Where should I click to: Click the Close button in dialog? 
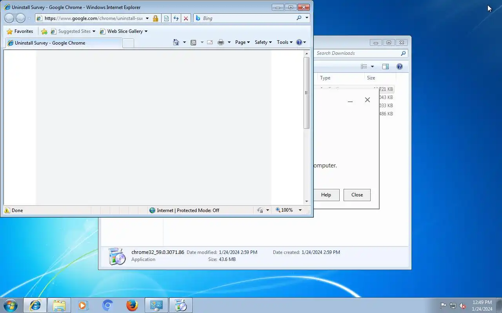click(357, 195)
